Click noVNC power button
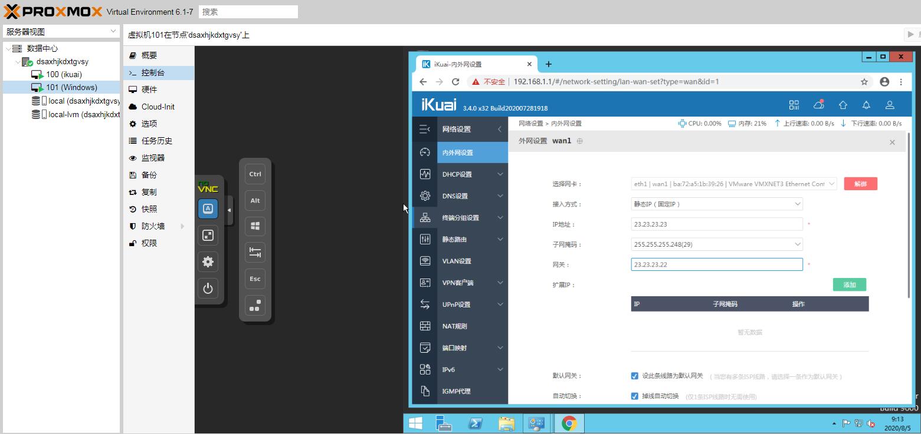 point(208,288)
